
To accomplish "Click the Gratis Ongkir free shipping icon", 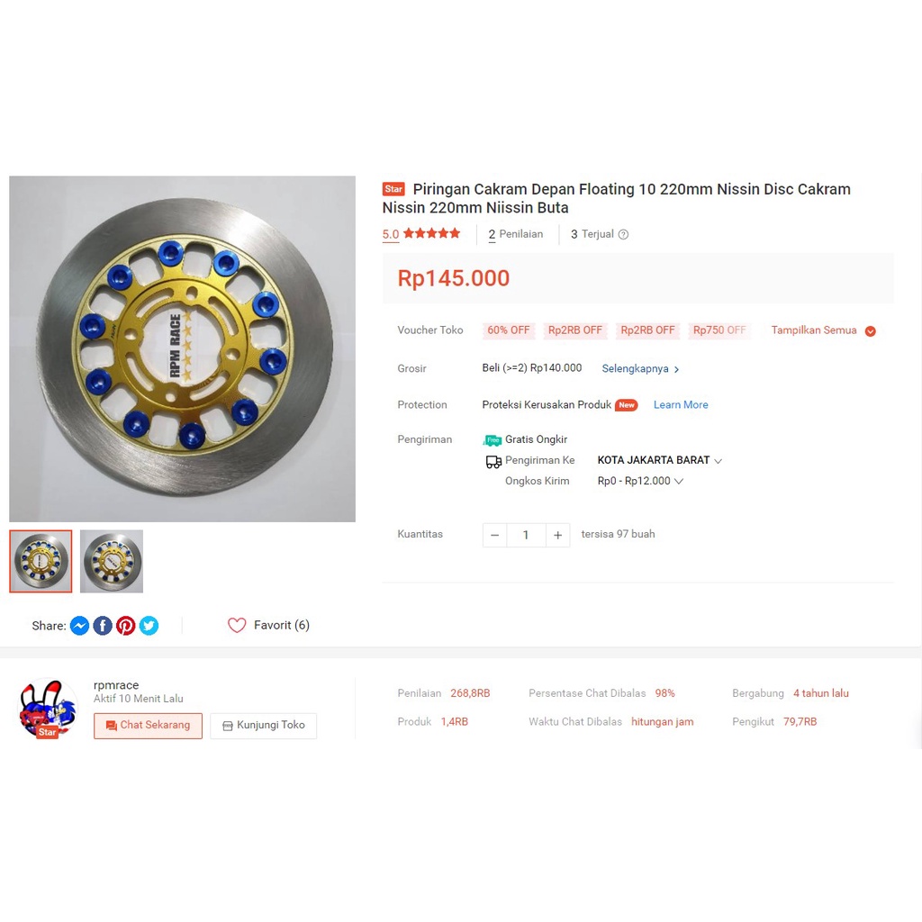I will [x=493, y=439].
